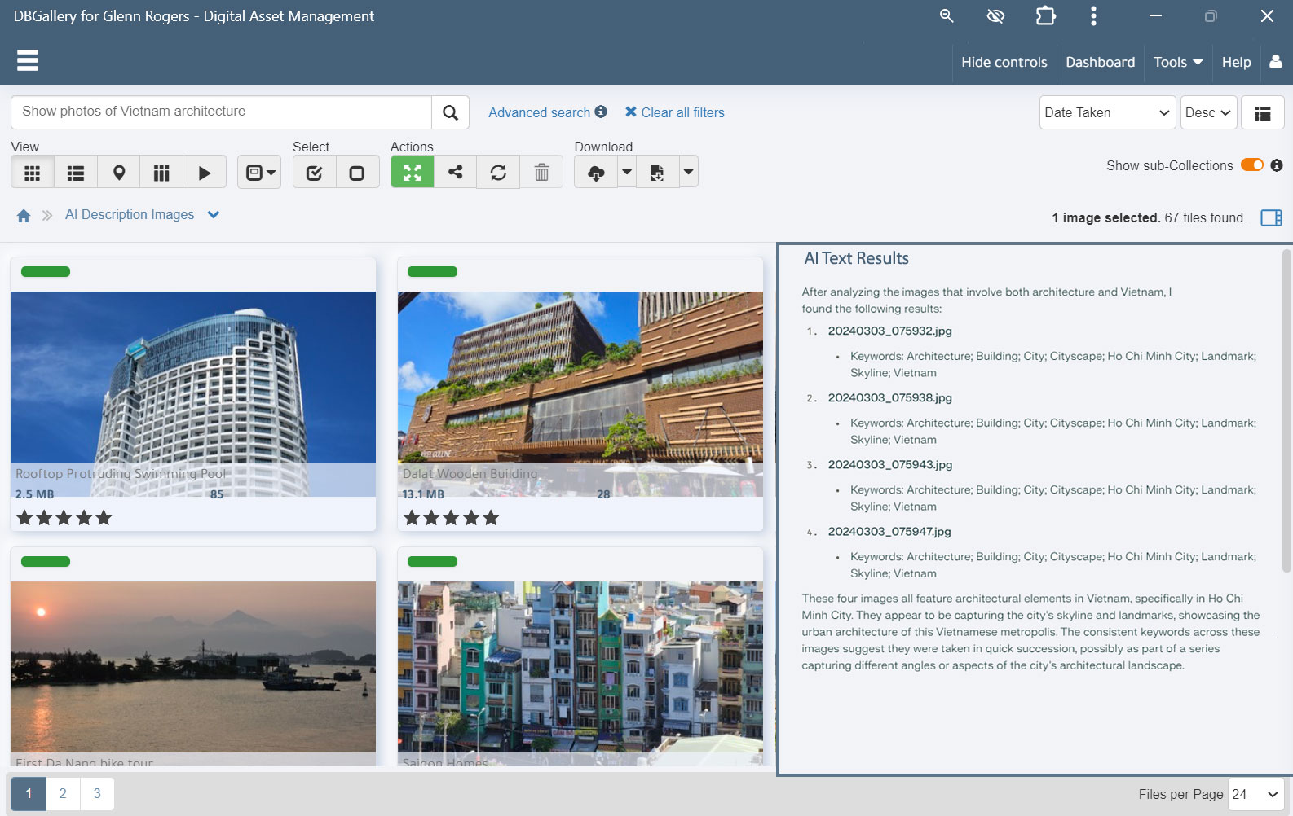Click 20240303_075932.jpg in AI results
This screenshot has height=816, width=1293.
(889, 331)
